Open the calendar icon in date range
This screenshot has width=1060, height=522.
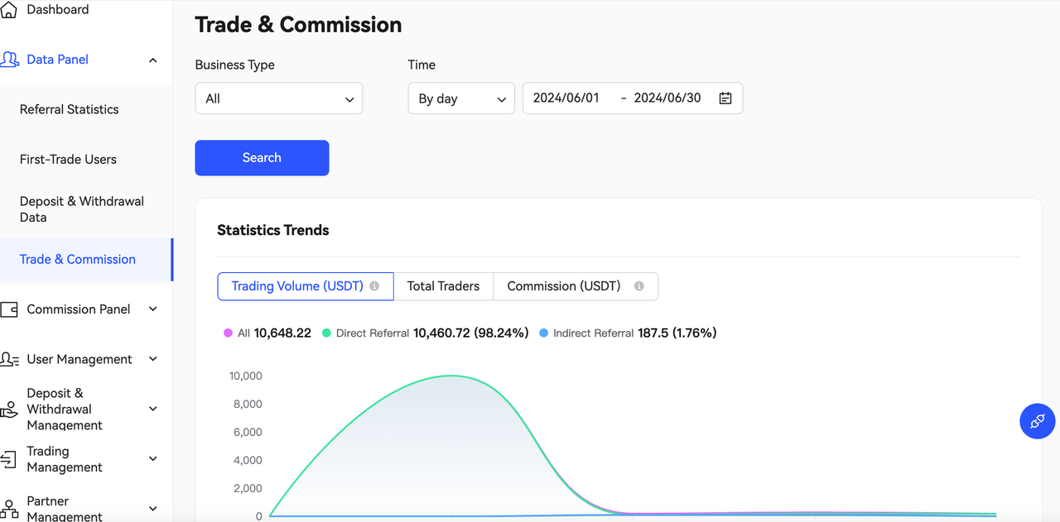(725, 98)
